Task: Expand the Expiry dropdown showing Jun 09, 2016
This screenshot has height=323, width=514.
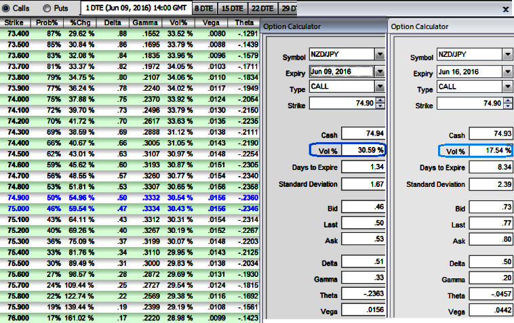Action: (x=379, y=71)
